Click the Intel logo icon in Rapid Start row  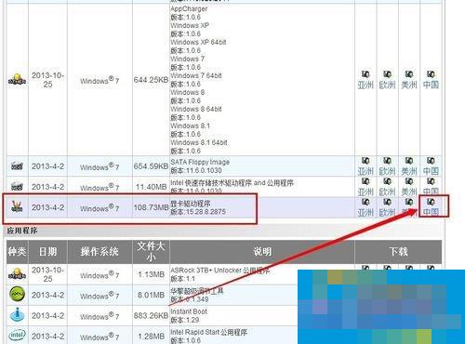click(x=17, y=336)
